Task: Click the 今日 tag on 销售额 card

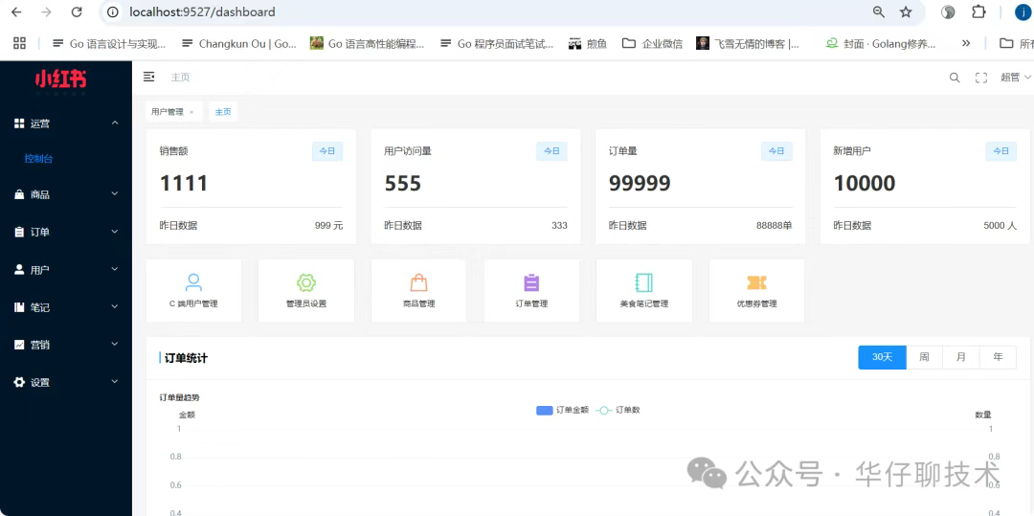Action: click(327, 151)
